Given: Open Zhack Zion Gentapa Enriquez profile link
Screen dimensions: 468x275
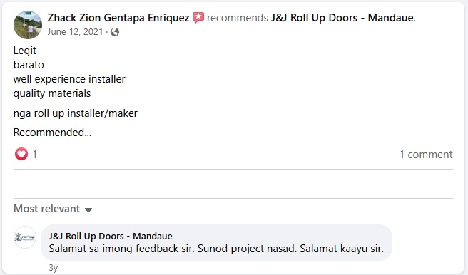Looking at the screenshot, I should point(118,18).
